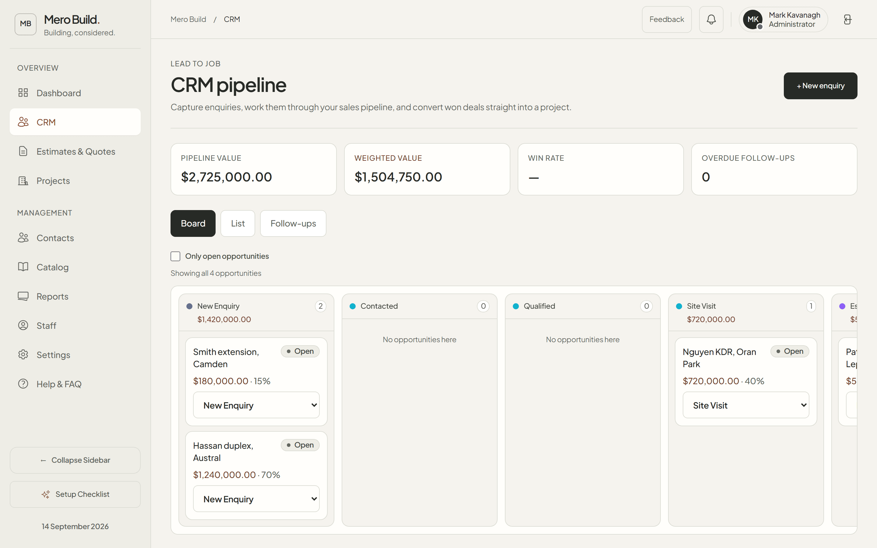Screen dimensions: 877x548
Task: Switch to the Board view tab
Action: pos(193,223)
